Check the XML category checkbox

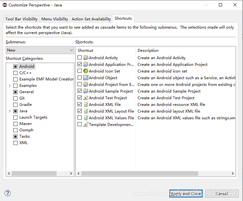(x=15, y=143)
